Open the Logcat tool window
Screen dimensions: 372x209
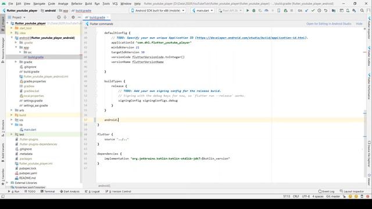pos(92,192)
